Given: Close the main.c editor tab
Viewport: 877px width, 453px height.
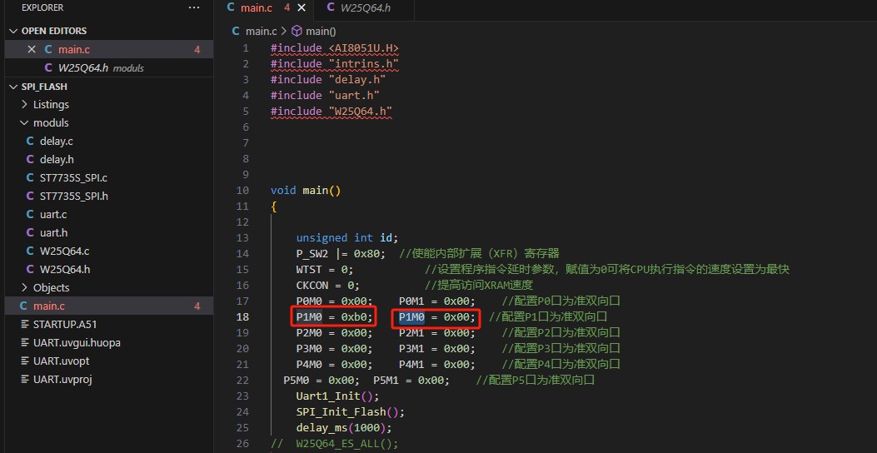Looking at the screenshot, I should (x=301, y=7).
